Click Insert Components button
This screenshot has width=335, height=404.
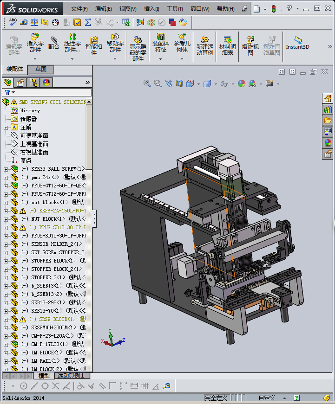pyautogui.click(x=35, y=43)
